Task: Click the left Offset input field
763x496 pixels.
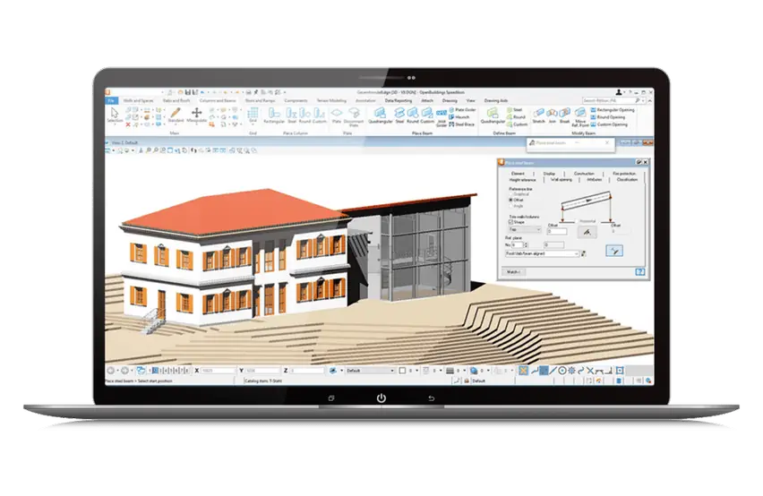Action: pos(557,232)
